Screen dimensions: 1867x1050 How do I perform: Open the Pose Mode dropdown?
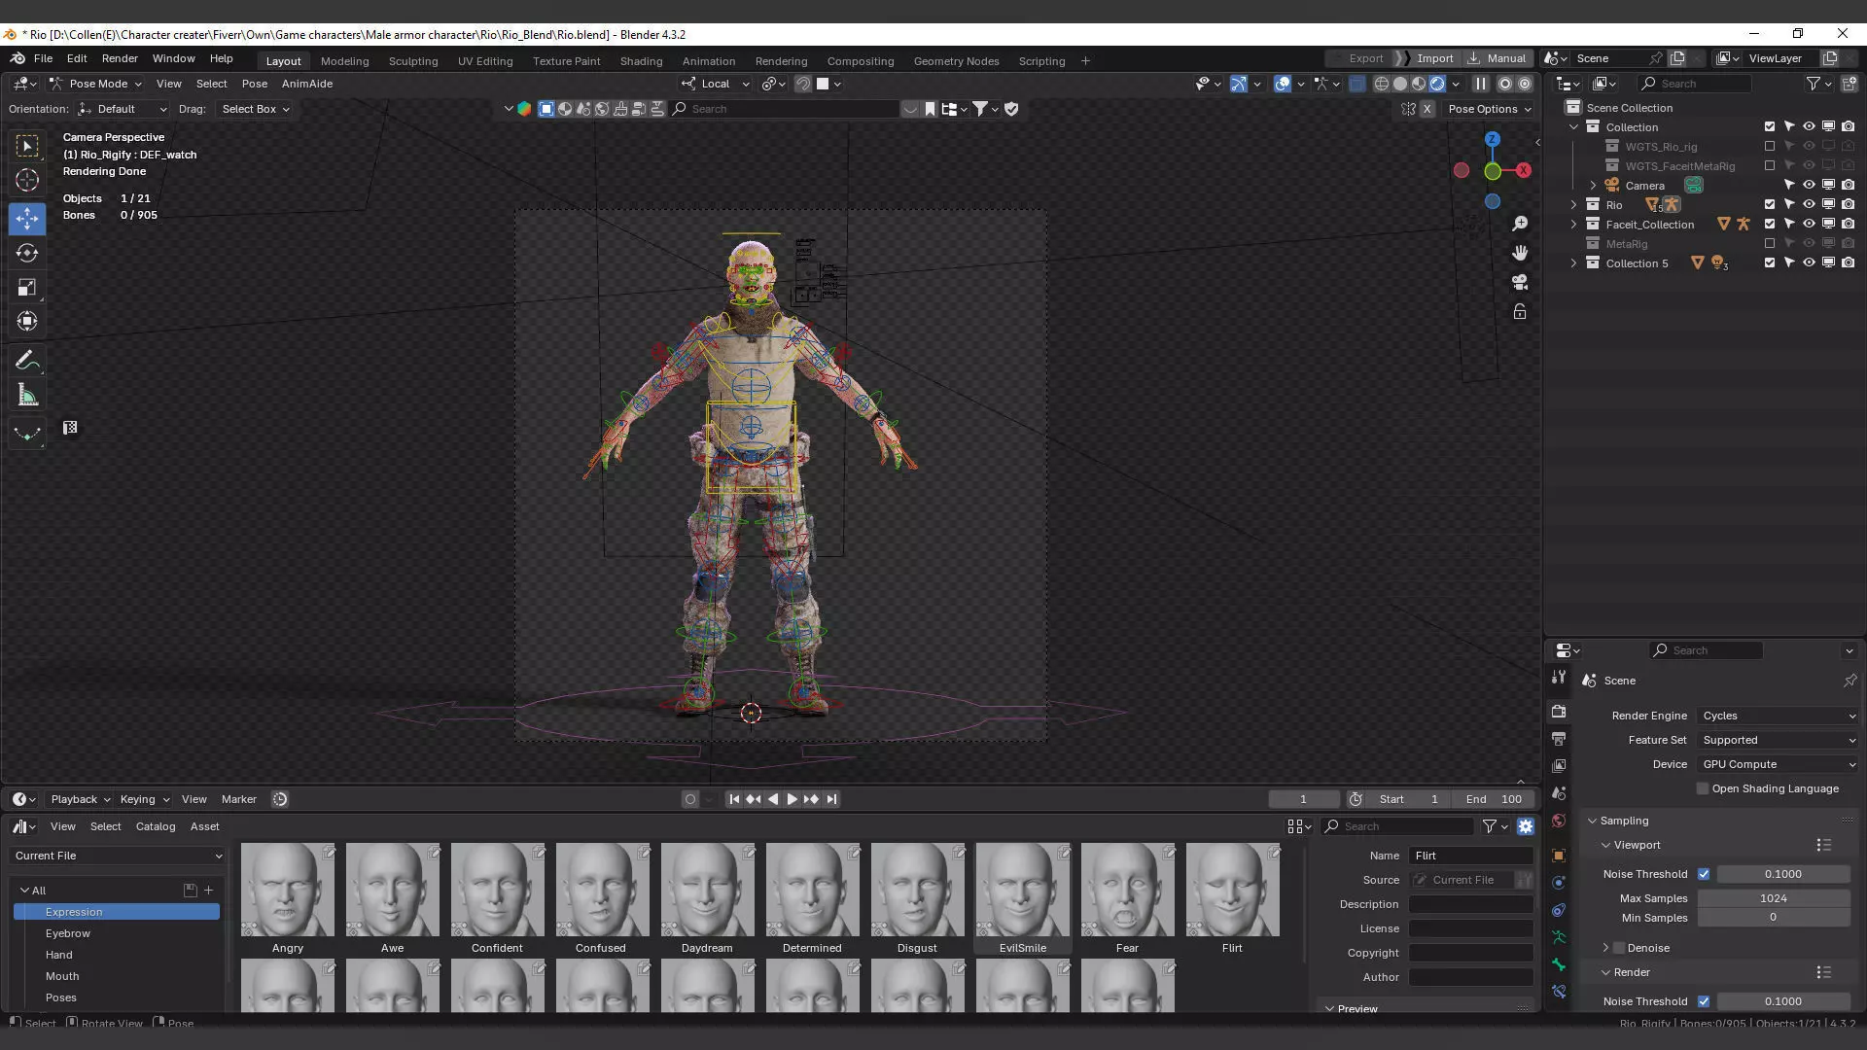point(97,84)
